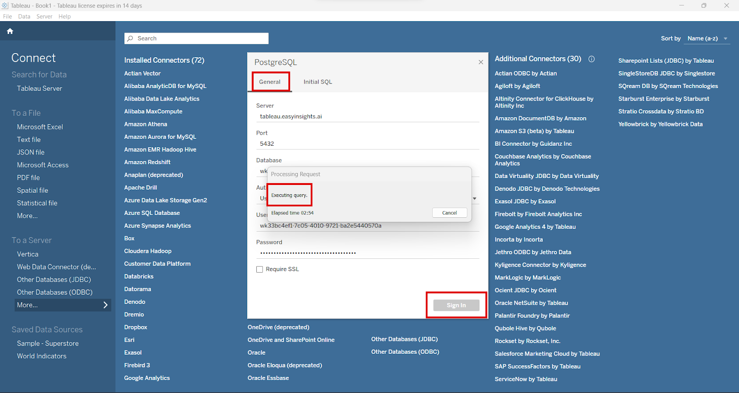
Task: Choose JSON file connection
Action: [30, 152]
